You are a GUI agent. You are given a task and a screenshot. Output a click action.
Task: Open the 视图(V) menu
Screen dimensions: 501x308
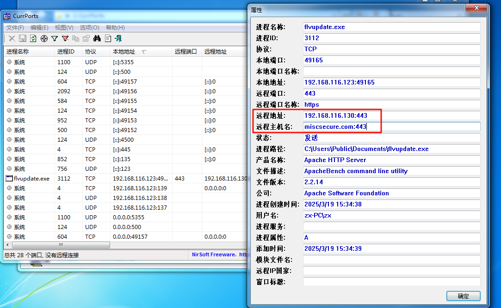(64, 28)
